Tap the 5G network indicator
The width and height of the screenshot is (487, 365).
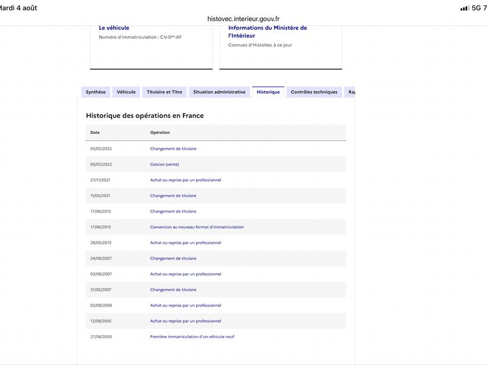(x=476, y=8)
